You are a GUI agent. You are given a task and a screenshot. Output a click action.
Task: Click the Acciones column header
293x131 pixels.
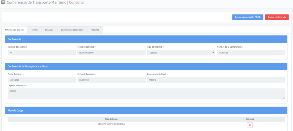tap(250, 119)
